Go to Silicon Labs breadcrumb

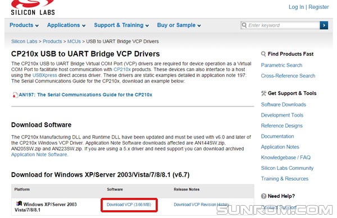coord(24,41)
